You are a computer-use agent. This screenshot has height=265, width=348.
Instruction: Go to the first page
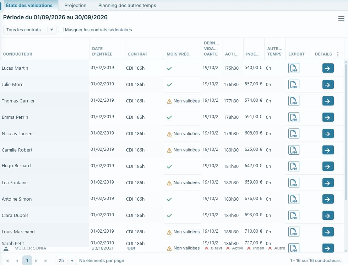pos(7,260)
